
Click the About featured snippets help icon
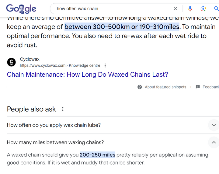[140, 87]
